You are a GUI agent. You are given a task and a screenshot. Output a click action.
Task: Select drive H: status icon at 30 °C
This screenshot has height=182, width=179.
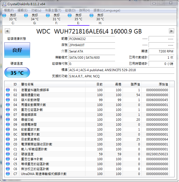click(x=91, y=15)
